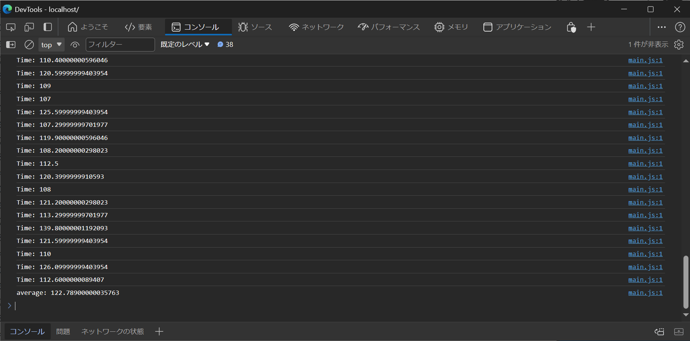
Task: Toggle device emulation mode
Action: click(x=29, y=27)
